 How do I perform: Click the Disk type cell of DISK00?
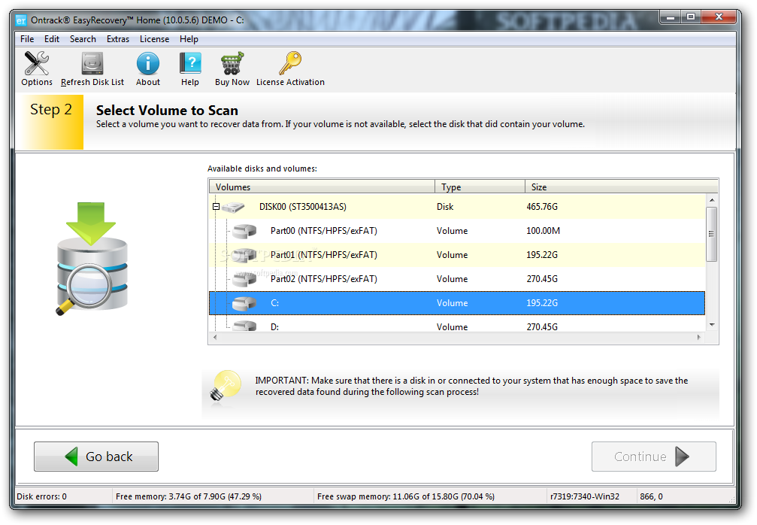click(445, 207)
